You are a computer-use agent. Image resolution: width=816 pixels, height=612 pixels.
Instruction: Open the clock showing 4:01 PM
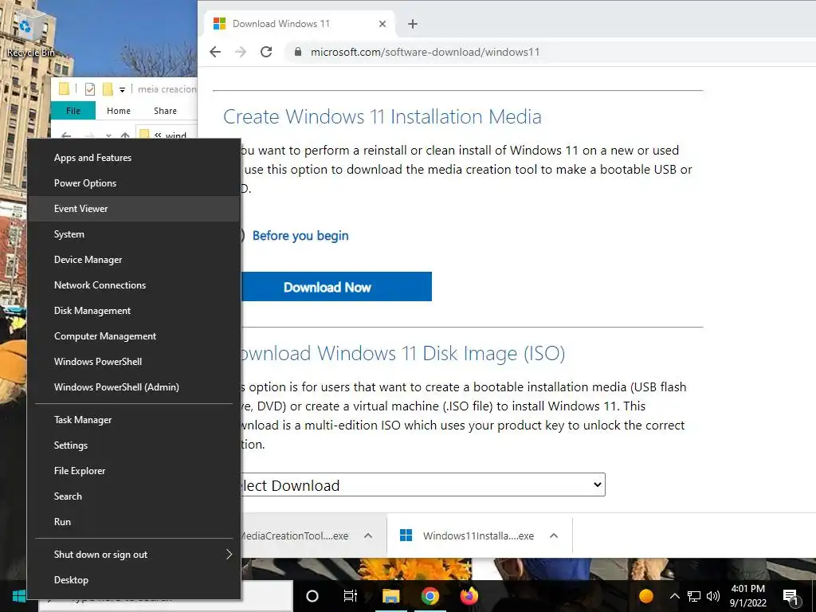(x=747, y=596)
